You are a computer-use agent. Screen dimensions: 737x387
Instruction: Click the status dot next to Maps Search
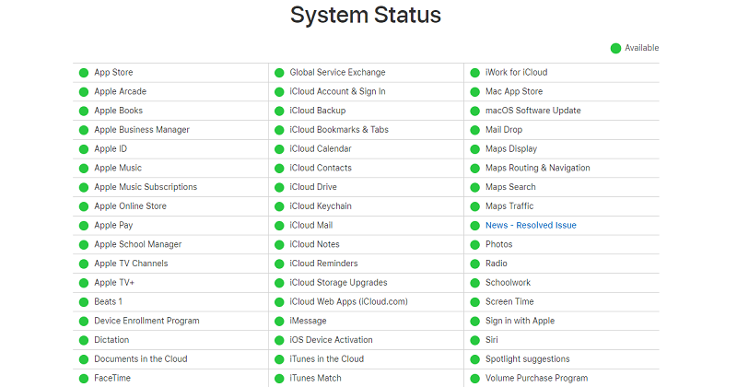(474, 187)
